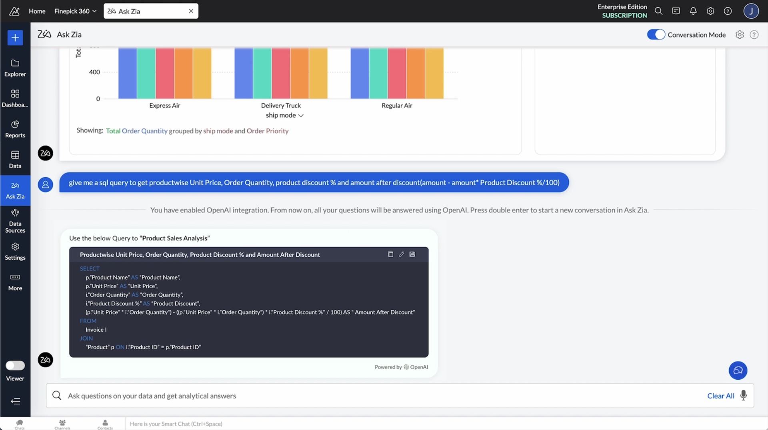
Task: Expand the ship mode axis dropdown
Action: tap(284, 115)
